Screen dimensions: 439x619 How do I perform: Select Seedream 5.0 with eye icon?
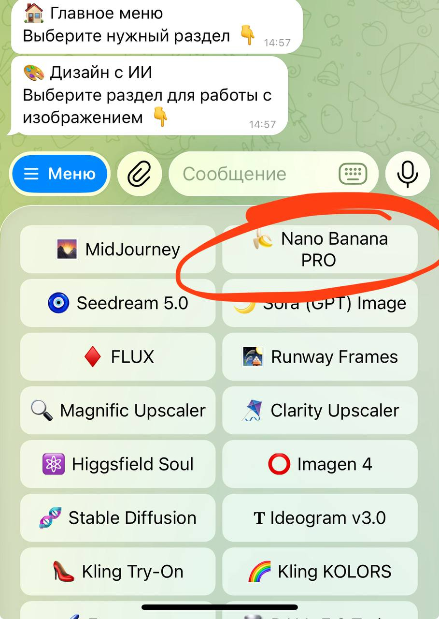(118, 303)
